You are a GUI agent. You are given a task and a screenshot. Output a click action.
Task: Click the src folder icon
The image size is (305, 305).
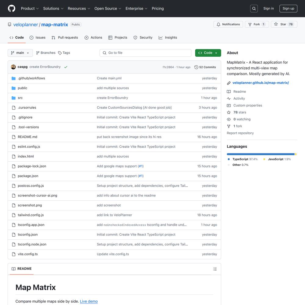coord(14,98)
